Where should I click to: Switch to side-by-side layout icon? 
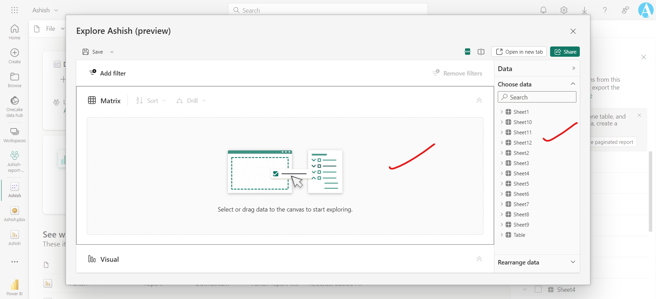(x=481, y=52)
